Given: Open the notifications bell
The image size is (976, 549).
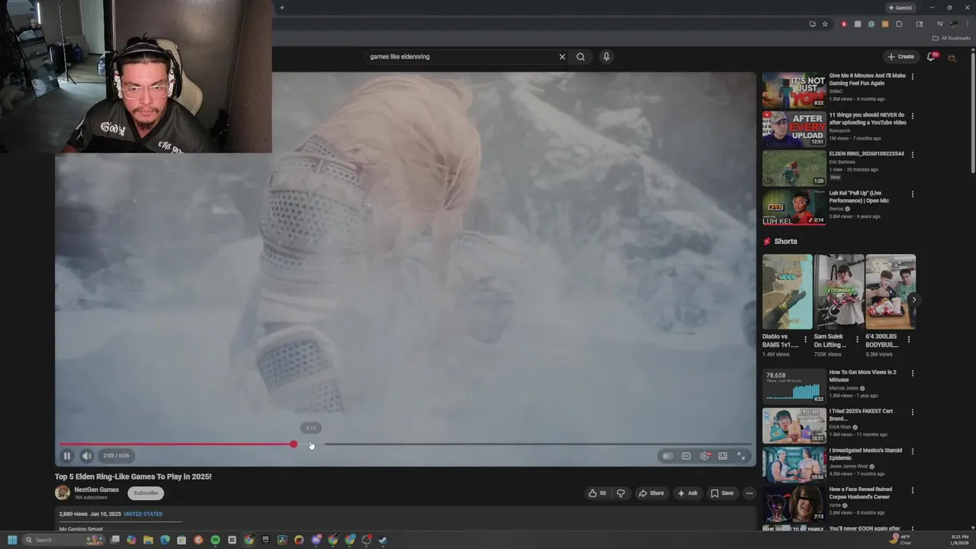Looking at the screenshot, I should (931, 56).
